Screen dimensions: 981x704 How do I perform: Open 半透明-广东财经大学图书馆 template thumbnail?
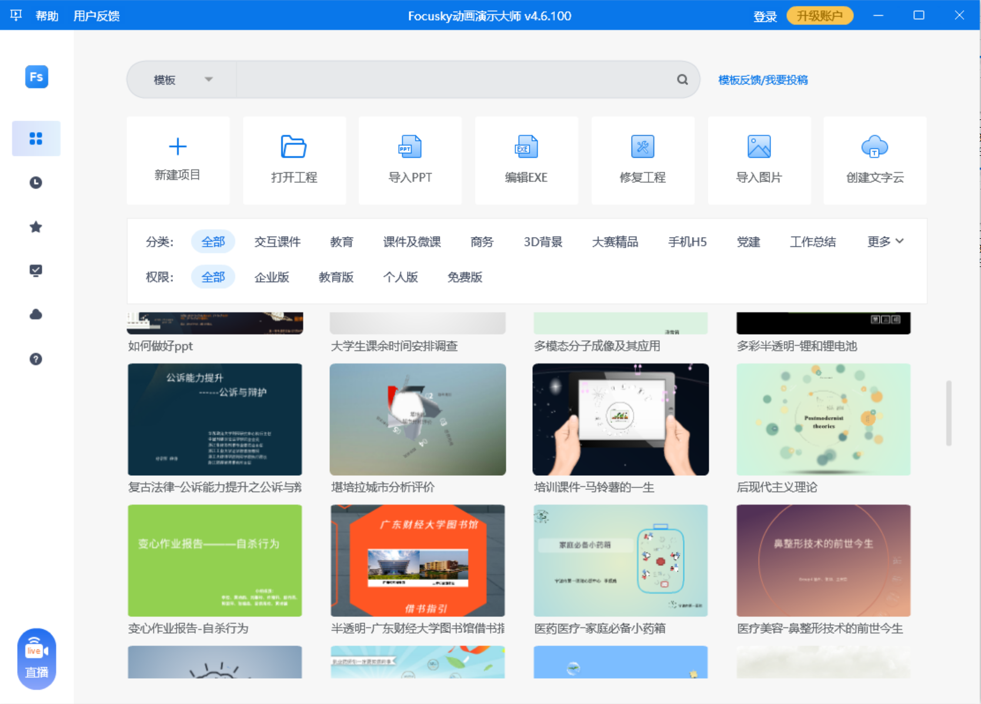418,560
